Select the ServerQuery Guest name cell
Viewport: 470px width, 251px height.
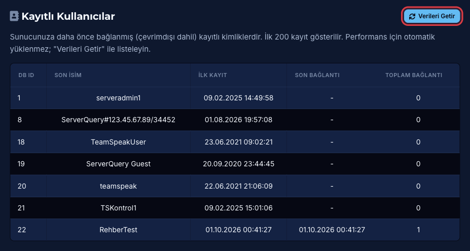(x=119, y=164)
